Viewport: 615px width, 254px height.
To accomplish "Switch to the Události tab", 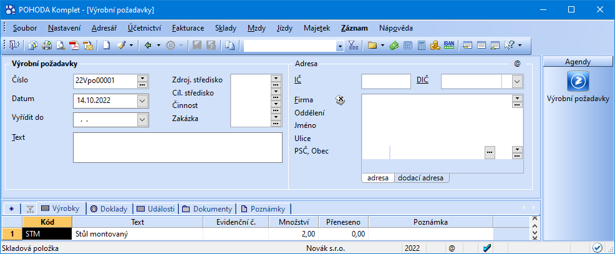I will (156, 209).
